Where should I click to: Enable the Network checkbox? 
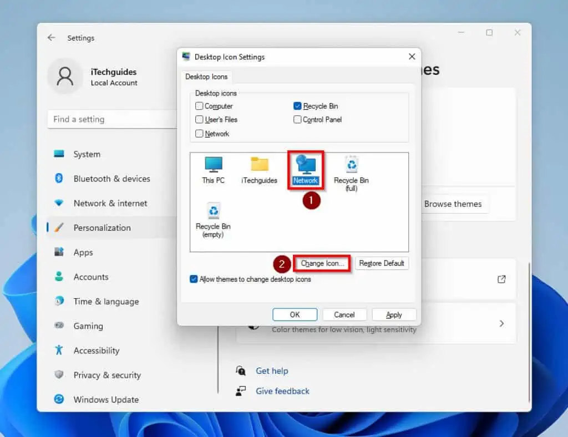[199, 134]
